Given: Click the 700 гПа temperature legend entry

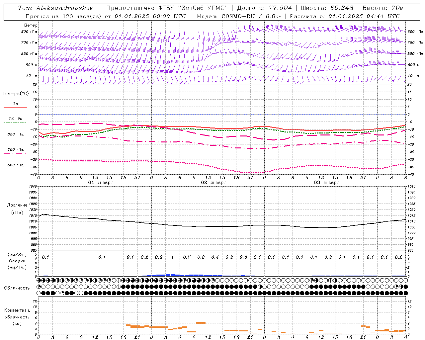Looking at the screenshot, I should tap(16, 150).
